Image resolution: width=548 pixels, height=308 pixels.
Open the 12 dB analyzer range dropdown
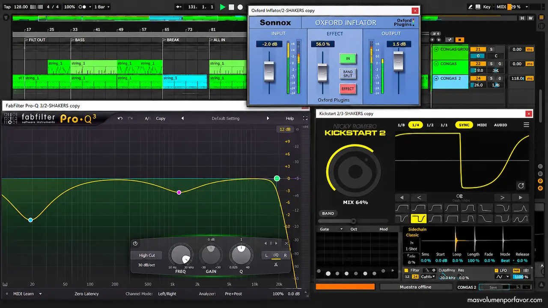[285, 129]
